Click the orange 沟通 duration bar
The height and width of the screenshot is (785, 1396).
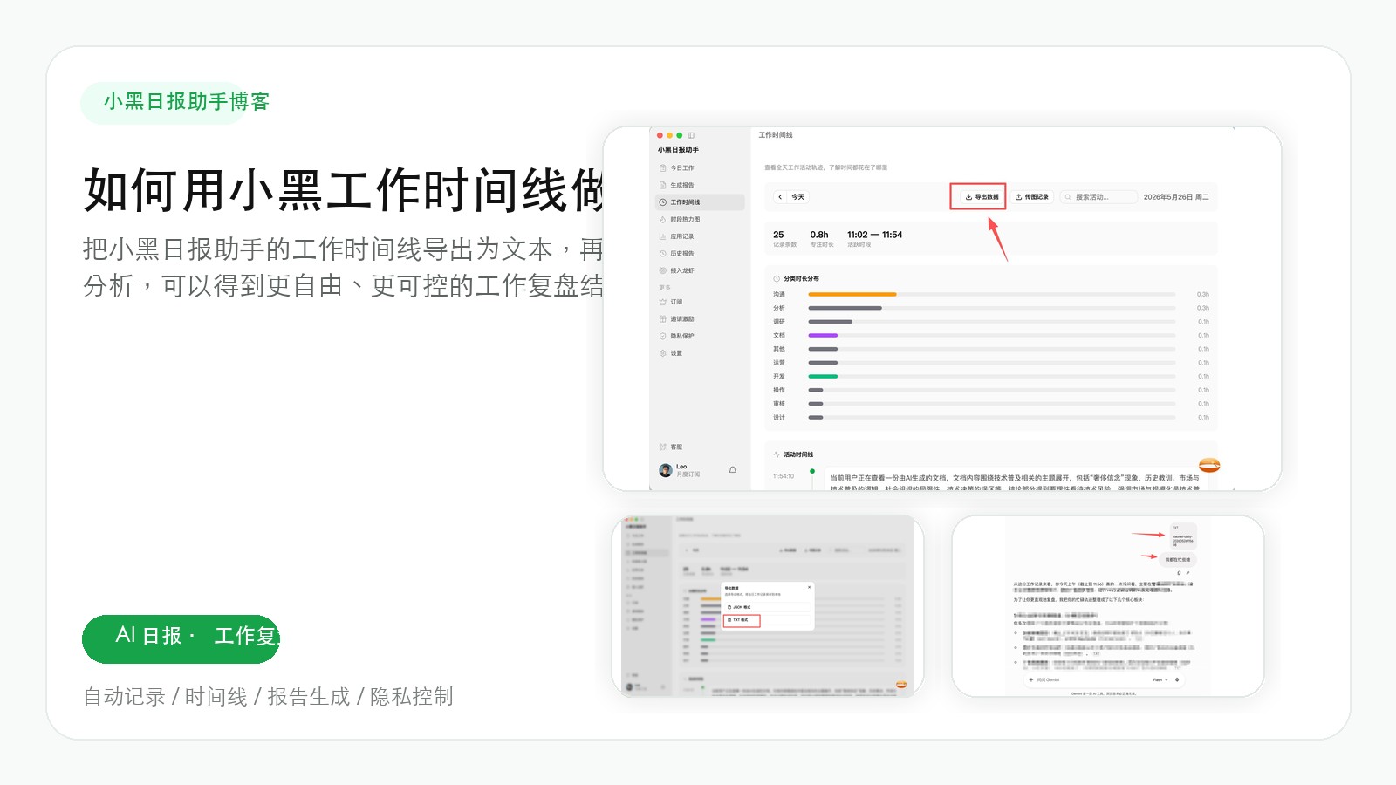tap(852, 294)
